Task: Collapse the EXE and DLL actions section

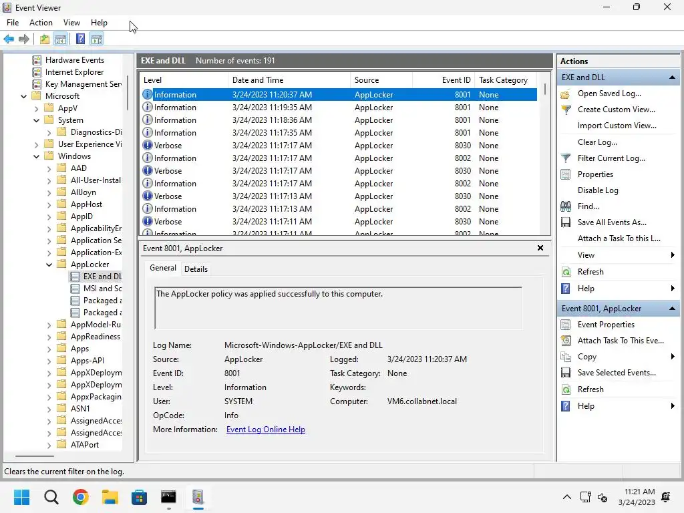Action: 672,77
